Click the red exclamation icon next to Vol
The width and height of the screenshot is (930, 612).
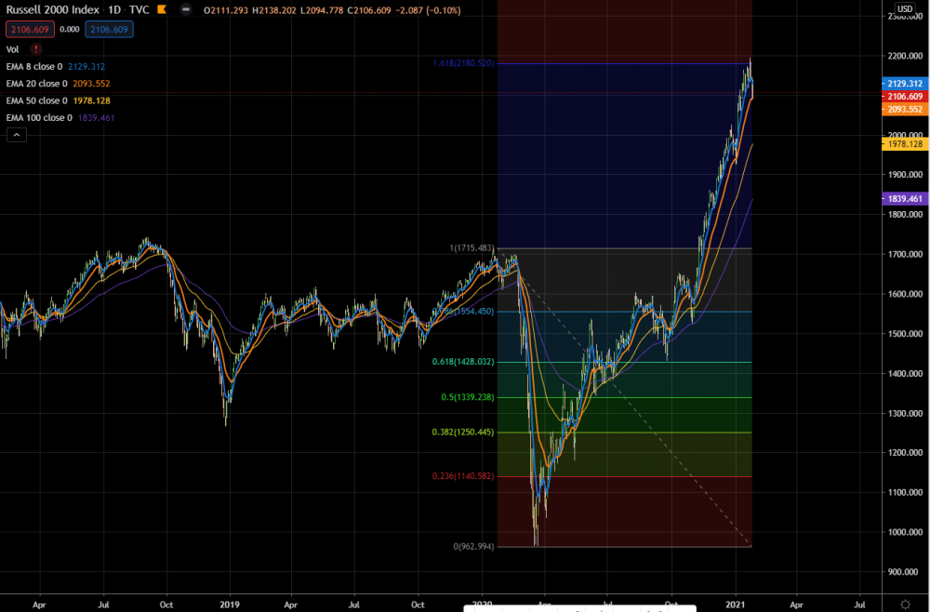(x=36, y=49)
